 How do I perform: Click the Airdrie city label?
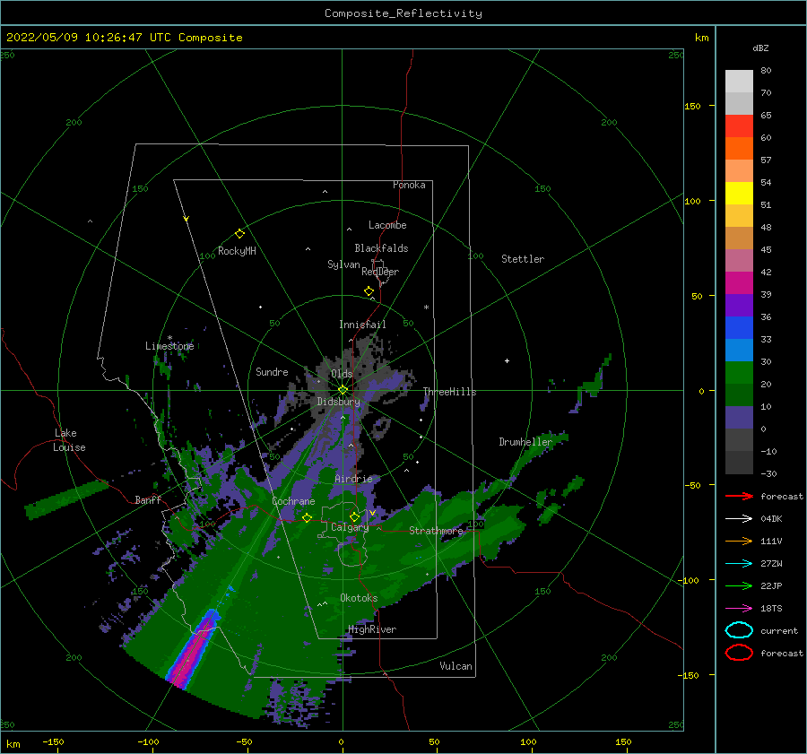click(353, 479)
